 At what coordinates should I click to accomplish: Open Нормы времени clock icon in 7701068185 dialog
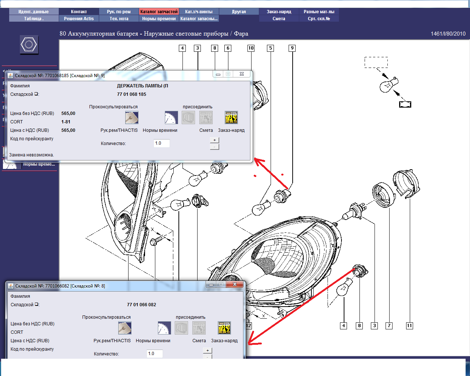(x=171, y=117)
